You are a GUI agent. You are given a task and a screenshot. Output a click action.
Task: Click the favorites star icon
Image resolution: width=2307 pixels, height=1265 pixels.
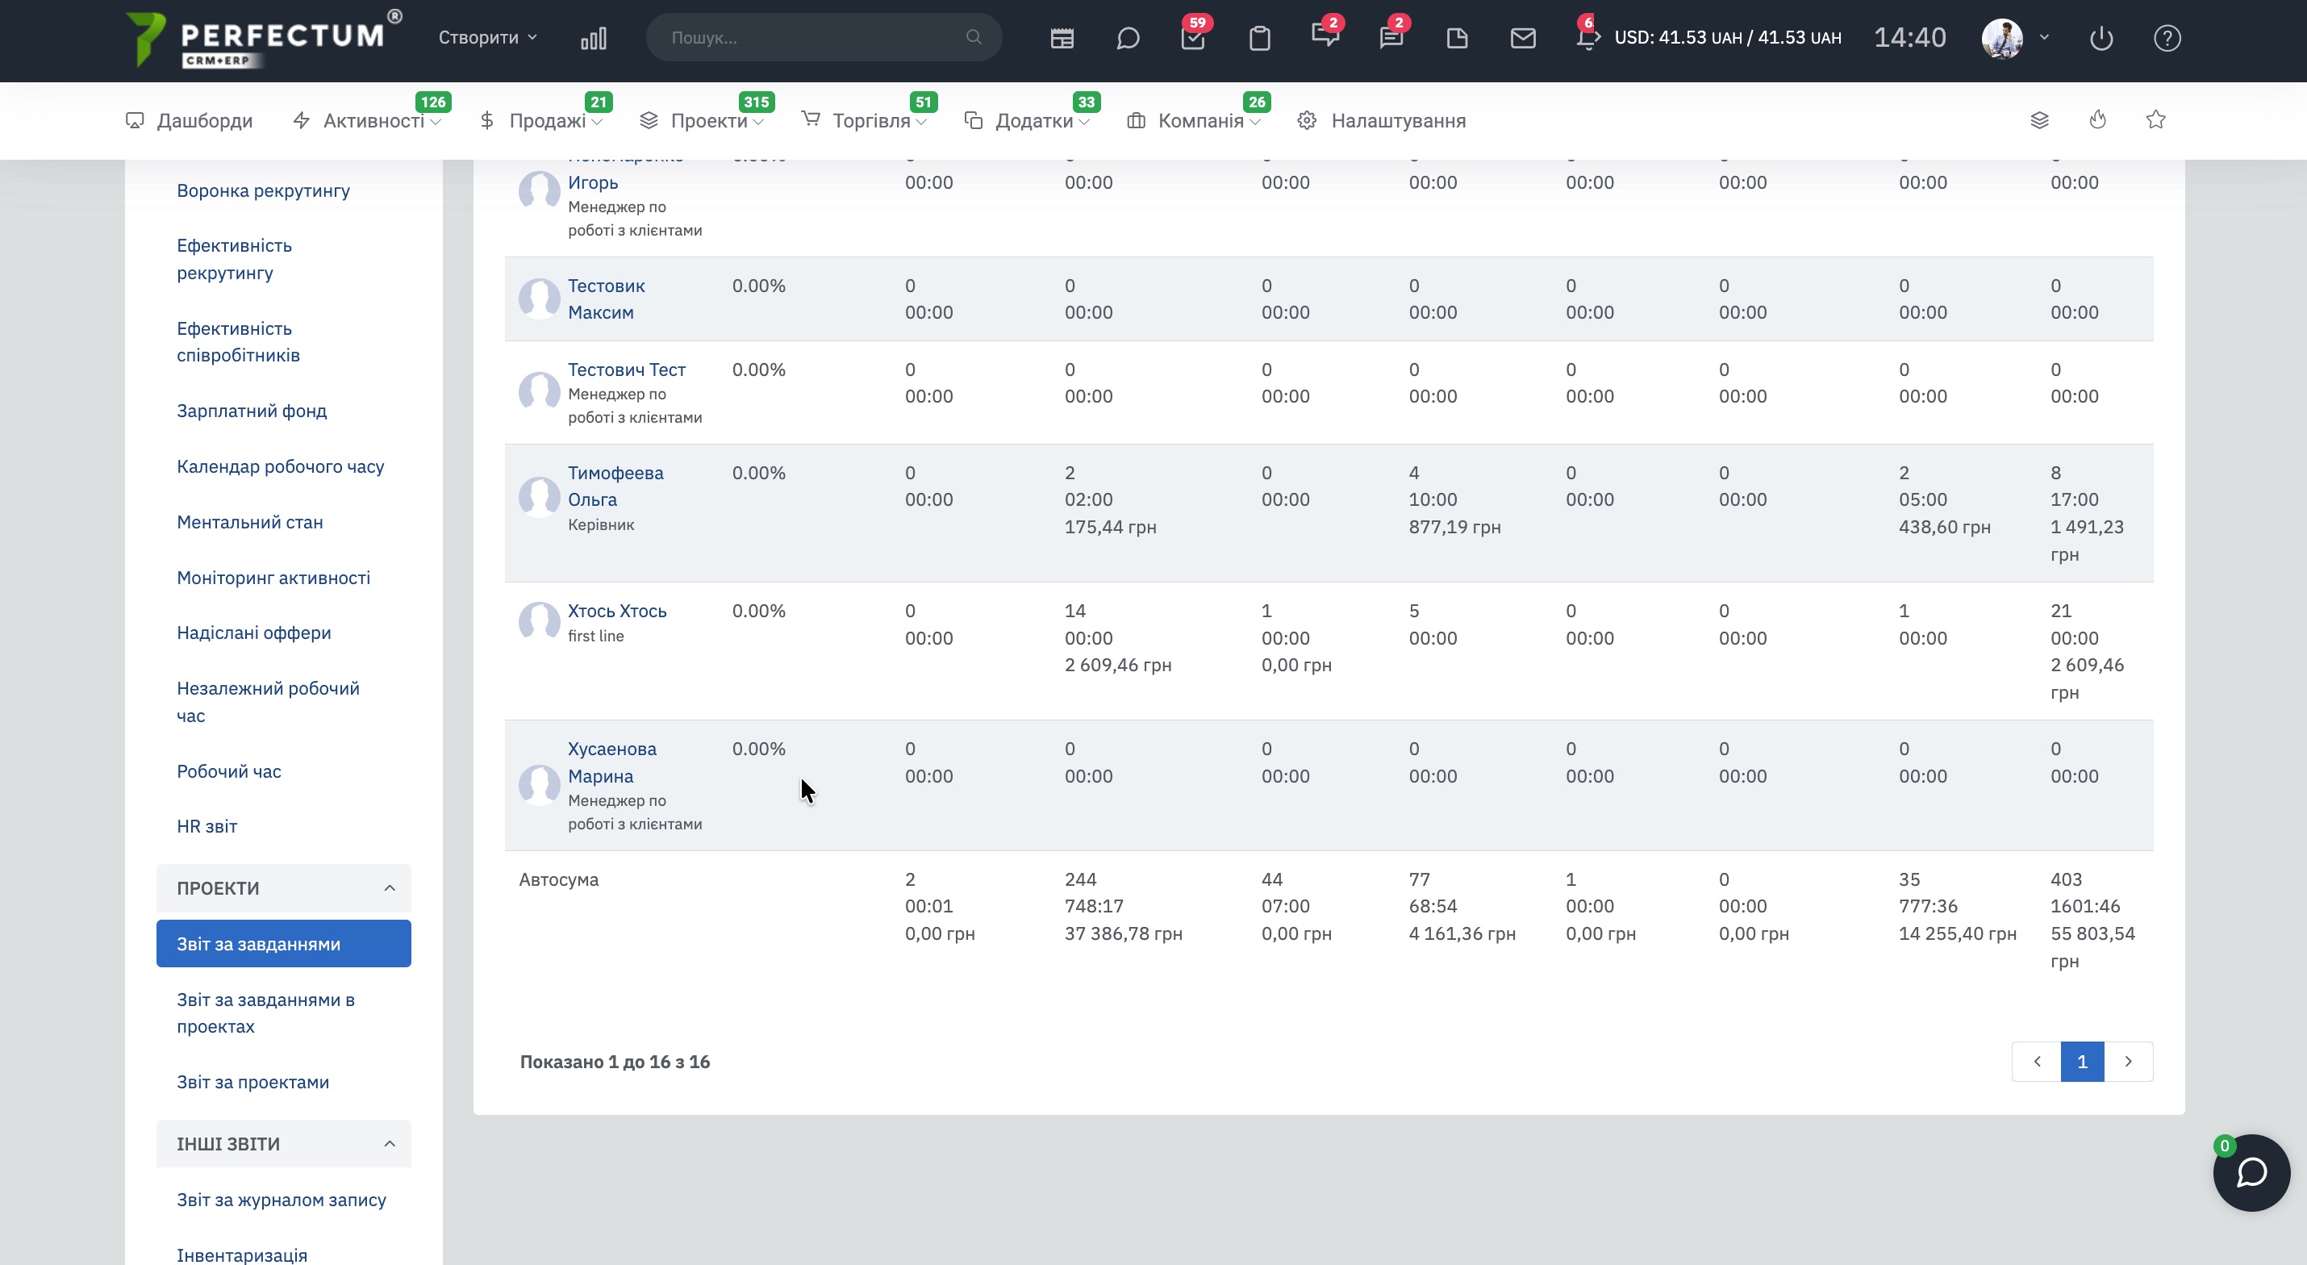pyautogui.click(x=2155, y=120)
